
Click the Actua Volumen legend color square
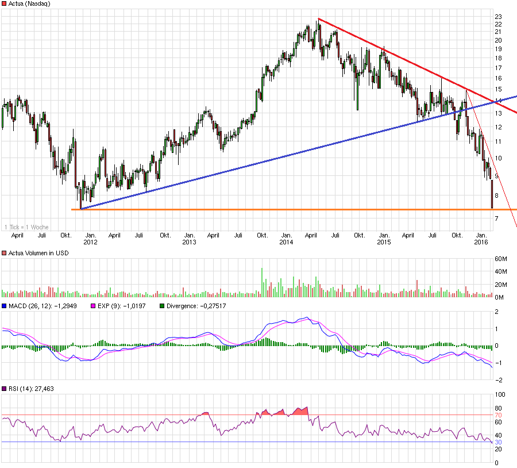point(4,253)
